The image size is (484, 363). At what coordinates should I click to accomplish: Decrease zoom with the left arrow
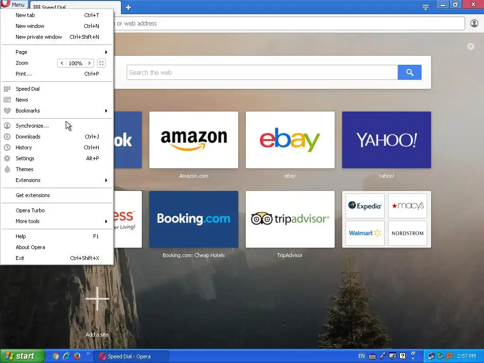point(62,63)
